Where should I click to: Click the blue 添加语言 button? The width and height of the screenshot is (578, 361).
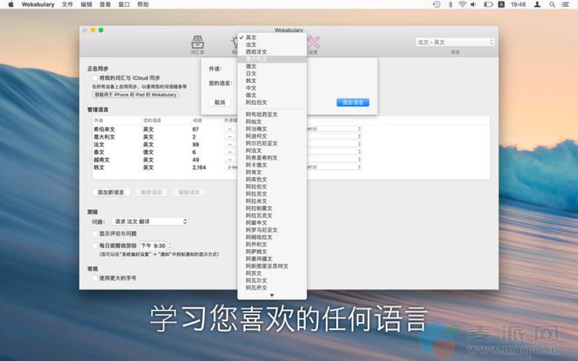pos(353,102)
